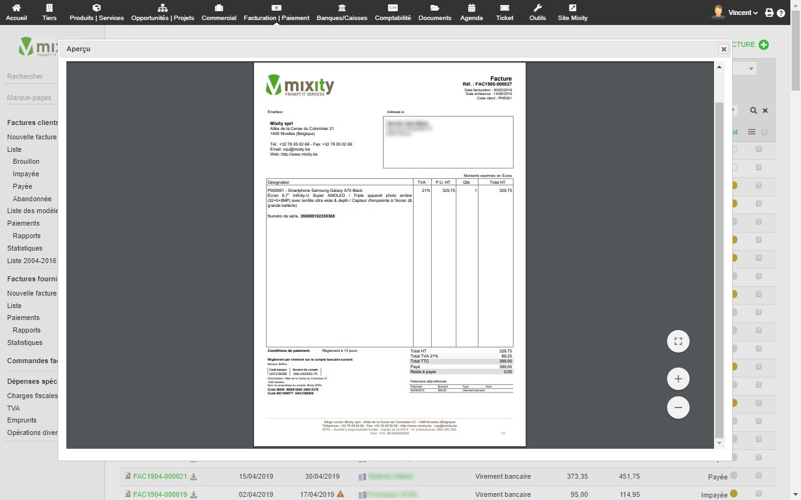The height and width of the screenshot is (500, 801).
Task: Click the green plus new invoice icon
Action: pos(763,44)
